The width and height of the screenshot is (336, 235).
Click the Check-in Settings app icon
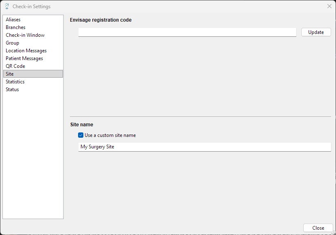(7, 6)
